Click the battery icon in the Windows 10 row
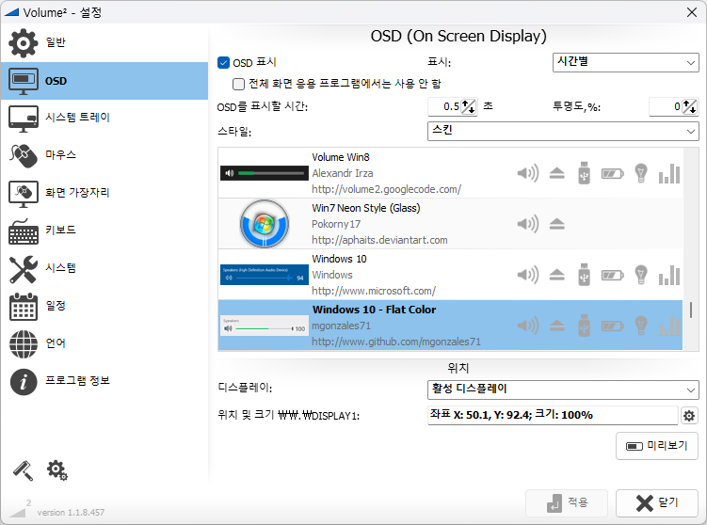 pos(612,275)
